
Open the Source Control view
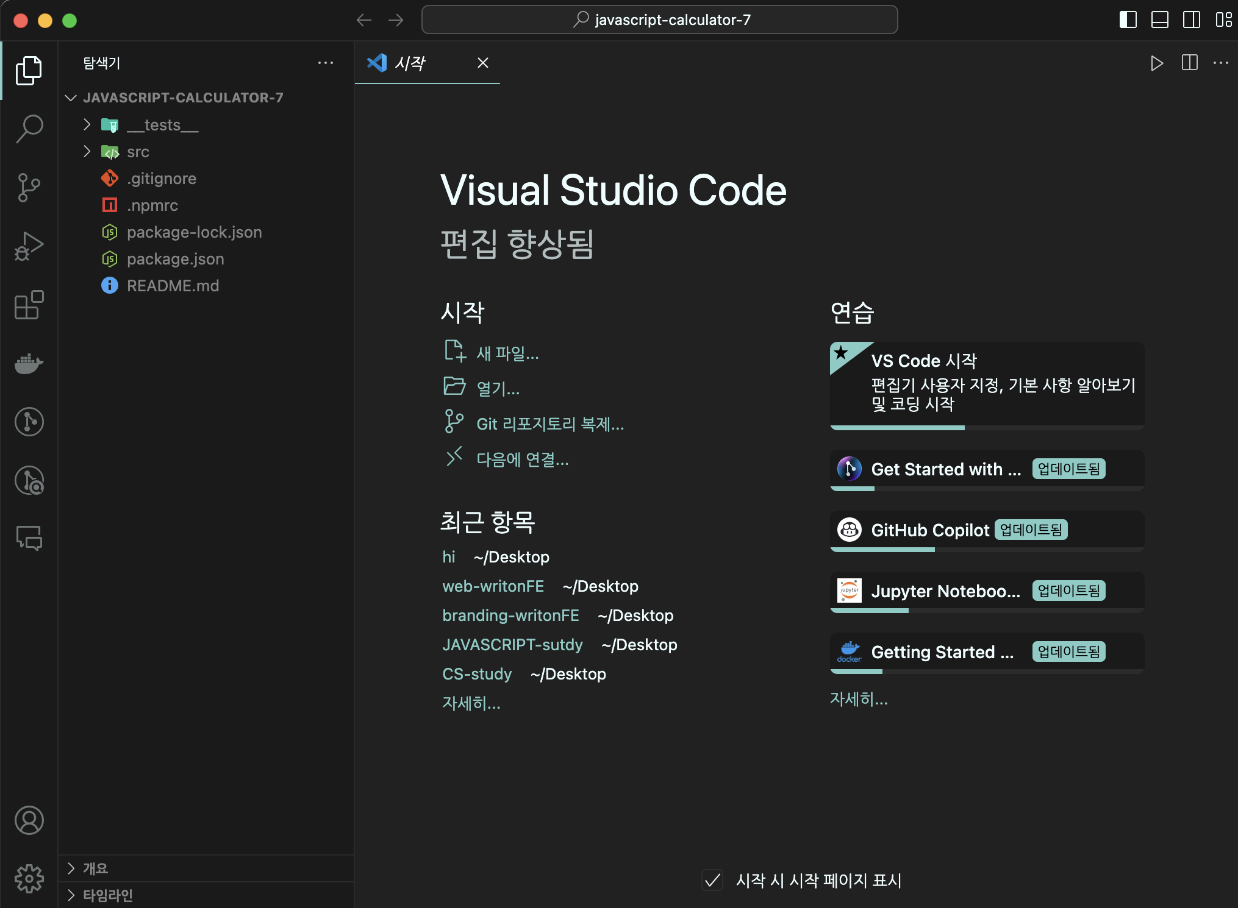coord(29,187)
